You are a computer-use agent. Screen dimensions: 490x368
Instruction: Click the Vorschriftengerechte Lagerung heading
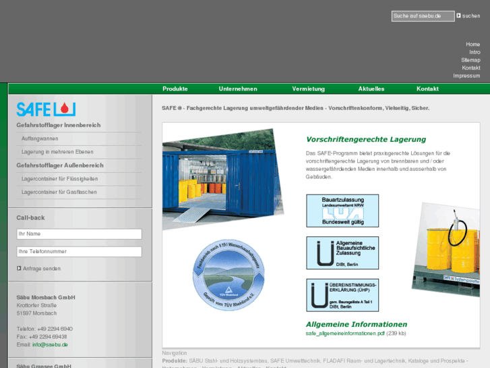366,139
